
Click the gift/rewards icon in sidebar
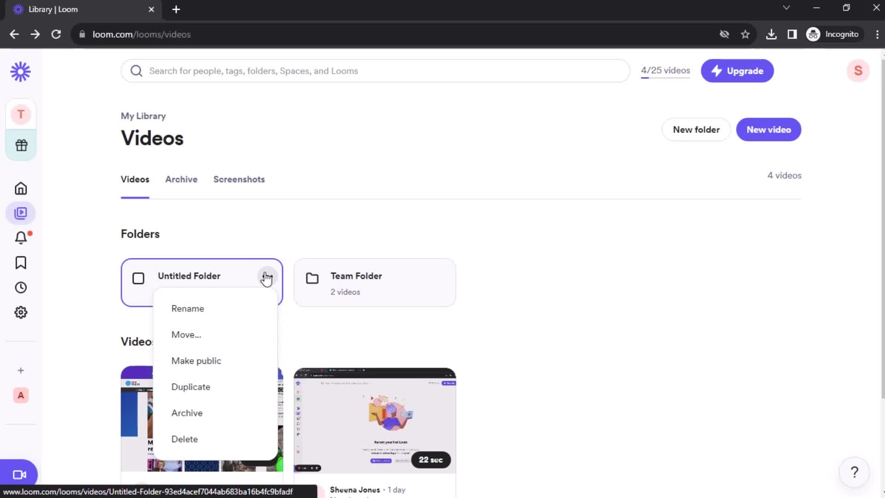[21, 145]
